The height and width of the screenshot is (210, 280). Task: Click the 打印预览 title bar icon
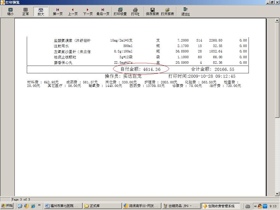pos(2,2)
